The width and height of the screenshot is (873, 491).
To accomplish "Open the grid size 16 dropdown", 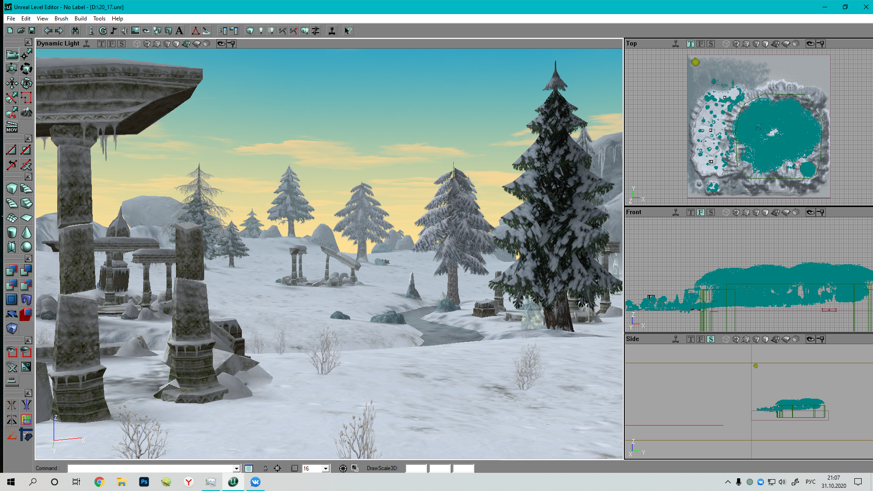I will pos(326,469).
